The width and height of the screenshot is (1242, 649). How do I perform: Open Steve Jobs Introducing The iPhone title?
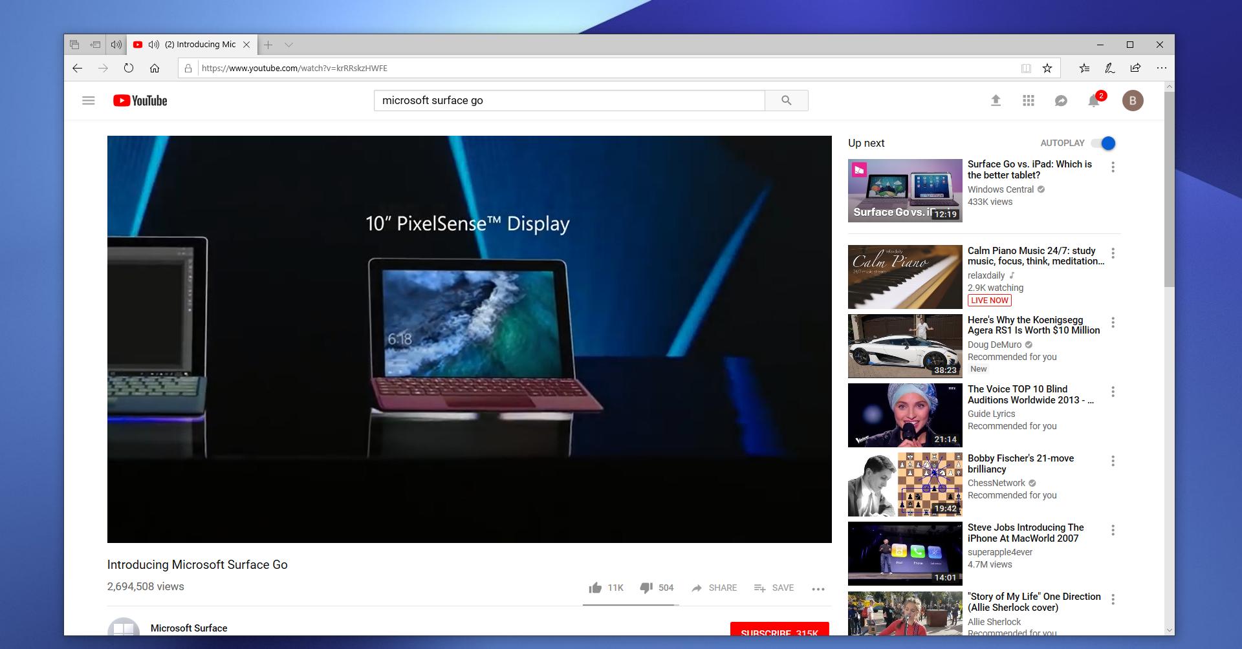point(1026,533)
